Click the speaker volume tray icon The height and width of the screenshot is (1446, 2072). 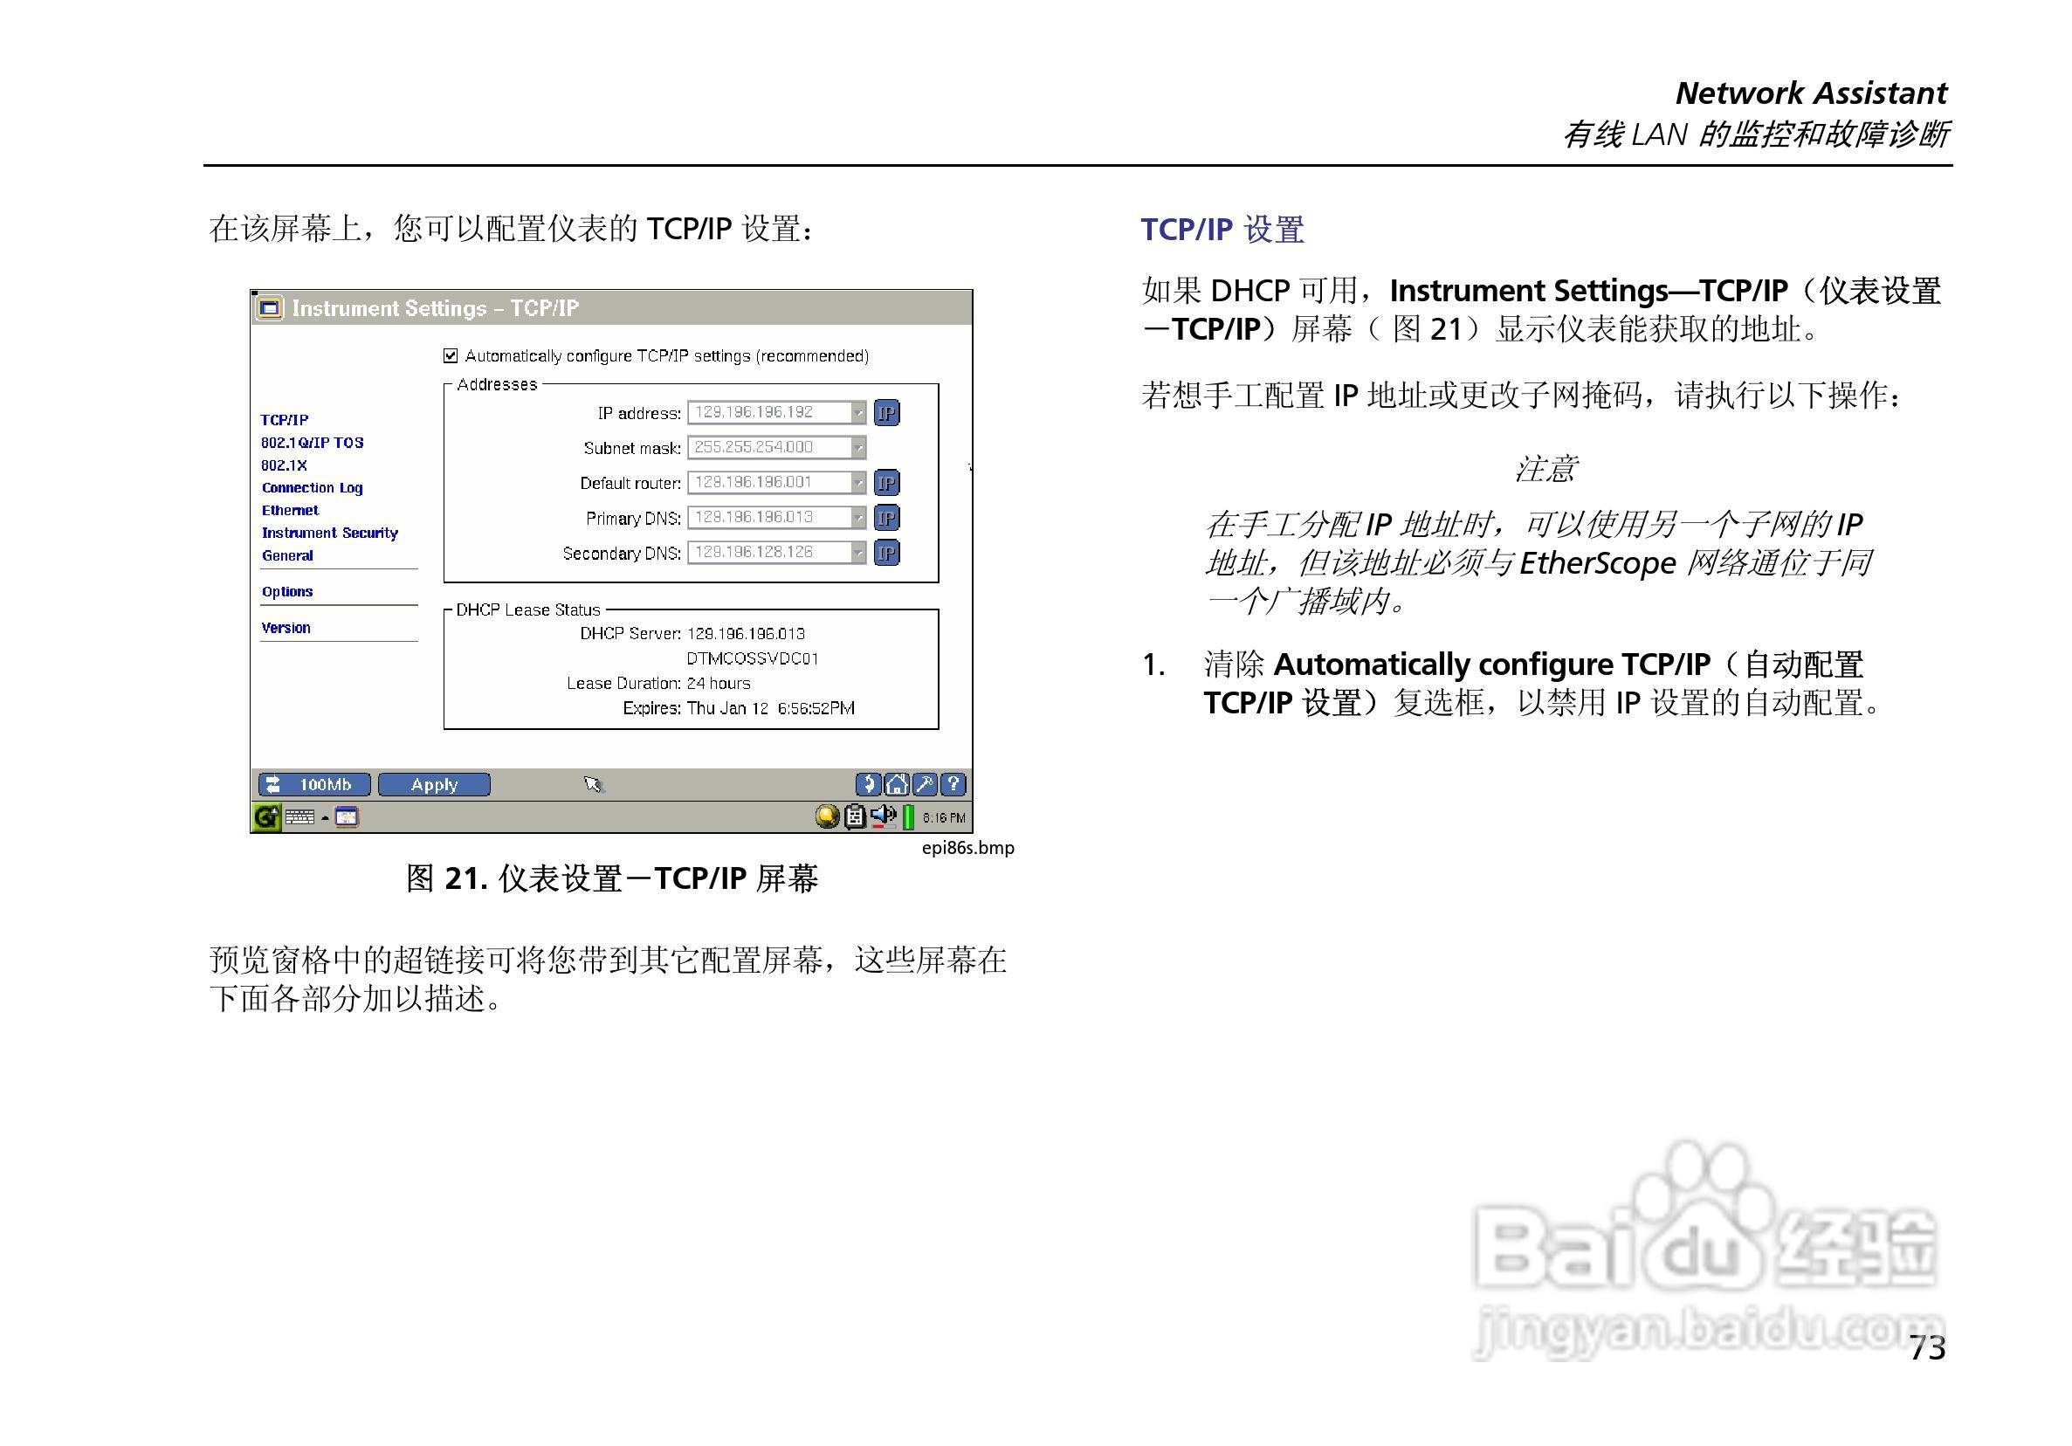point(883,816)
